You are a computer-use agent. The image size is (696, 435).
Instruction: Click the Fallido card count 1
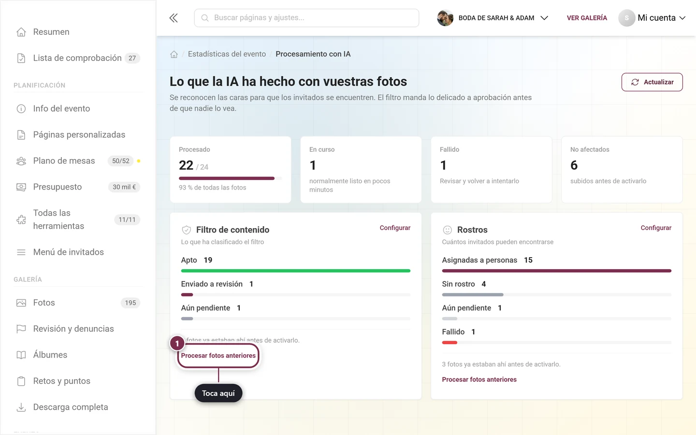pos(443,165)
